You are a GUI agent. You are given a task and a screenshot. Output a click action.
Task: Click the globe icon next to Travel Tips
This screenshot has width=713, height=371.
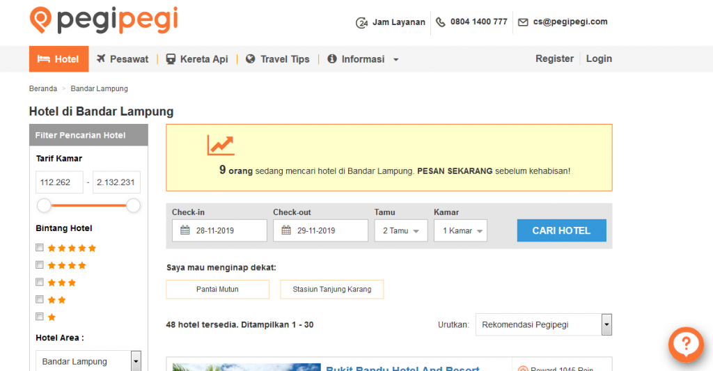coord(250,58)
